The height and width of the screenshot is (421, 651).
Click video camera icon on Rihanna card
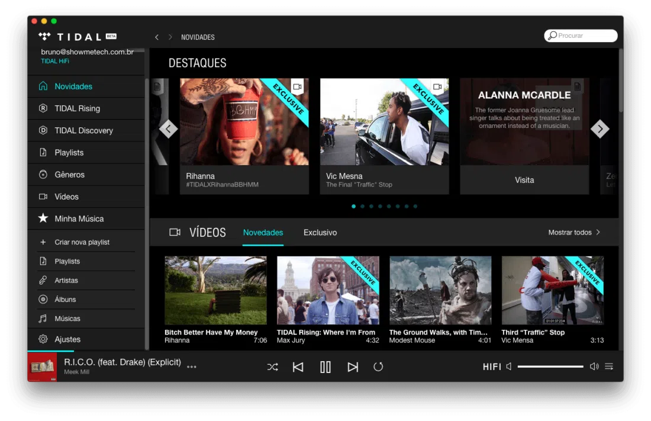pyautogui.click(x=297, y=86)
